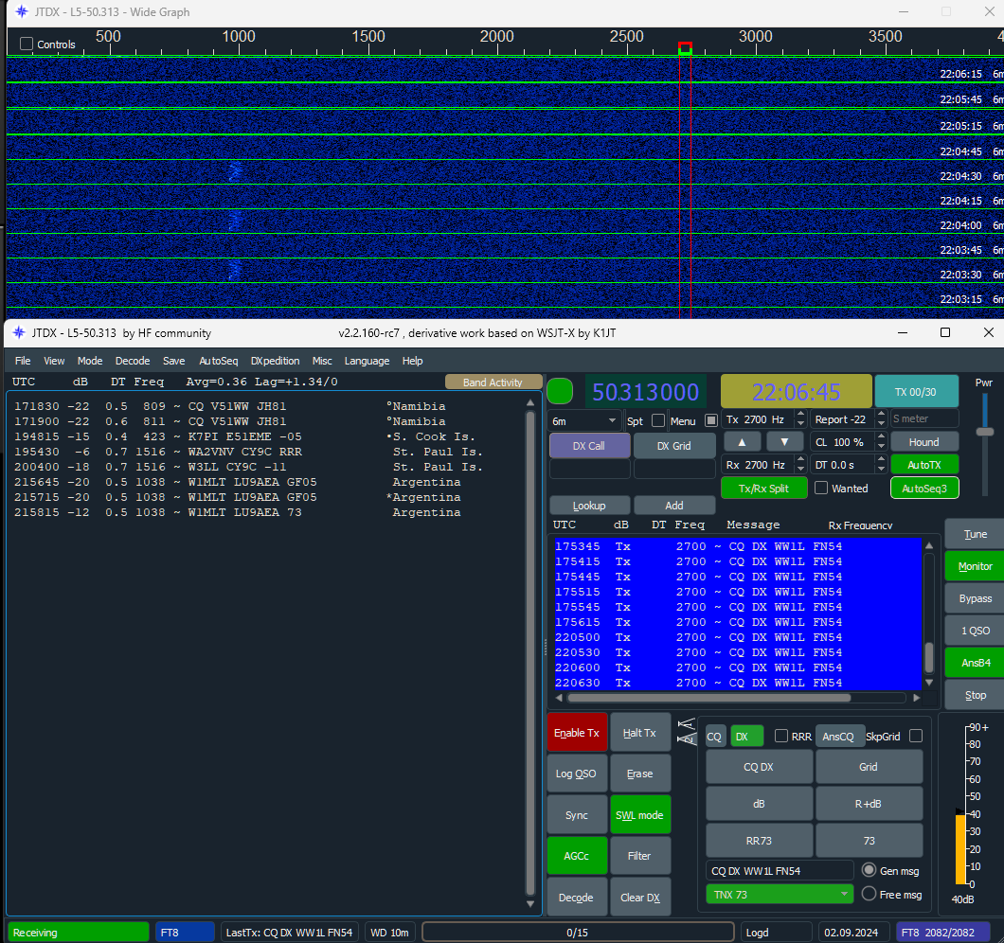Click the up arrow frequency shift button
The width and height of the screenshot is (1004, 943).
pos(743,442)
